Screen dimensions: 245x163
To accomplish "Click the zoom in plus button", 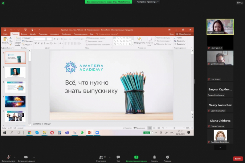I will click(184, 128).
